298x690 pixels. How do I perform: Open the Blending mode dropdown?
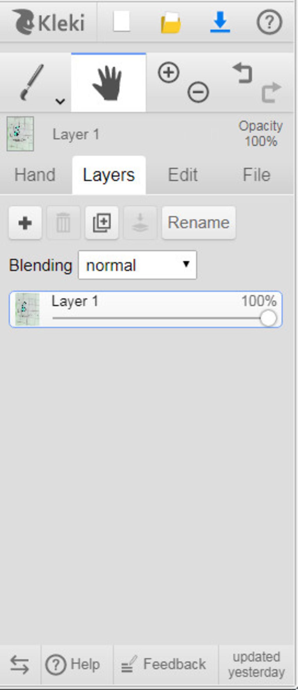point(137,265)
